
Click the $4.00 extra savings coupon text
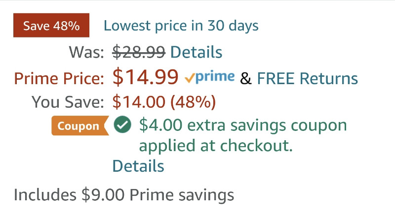tap(243, 125)
